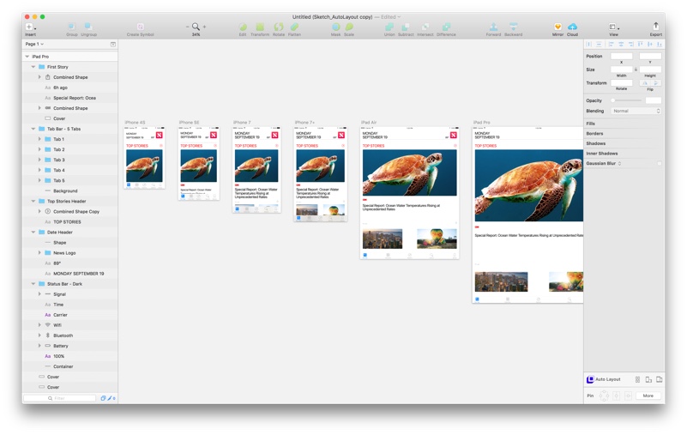The image size is (687, 435).
Task: Collapse the Tab Bar - 5 Tabs group
Action: click(33, 129)
